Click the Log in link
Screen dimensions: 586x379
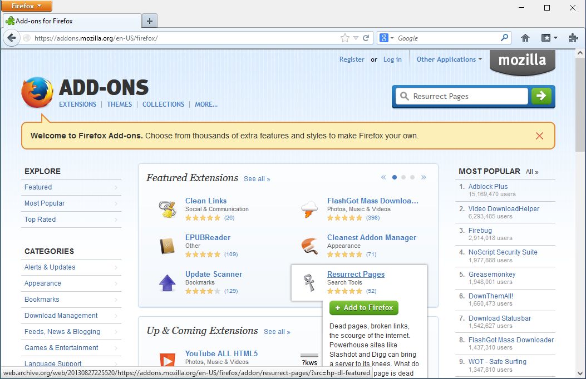click(392, 59)
